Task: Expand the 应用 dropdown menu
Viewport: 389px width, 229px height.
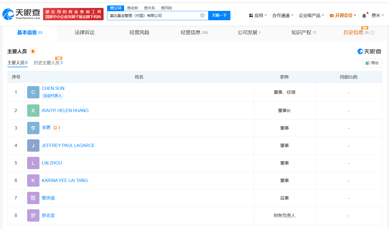Action: (258, 16)
